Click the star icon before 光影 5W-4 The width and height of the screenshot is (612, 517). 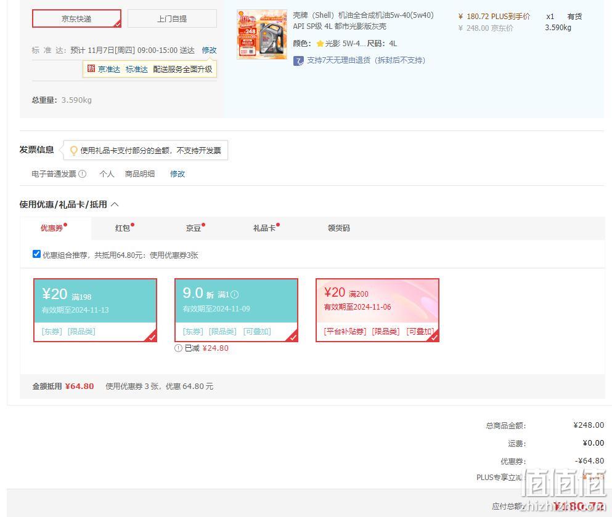click(320, 44)
